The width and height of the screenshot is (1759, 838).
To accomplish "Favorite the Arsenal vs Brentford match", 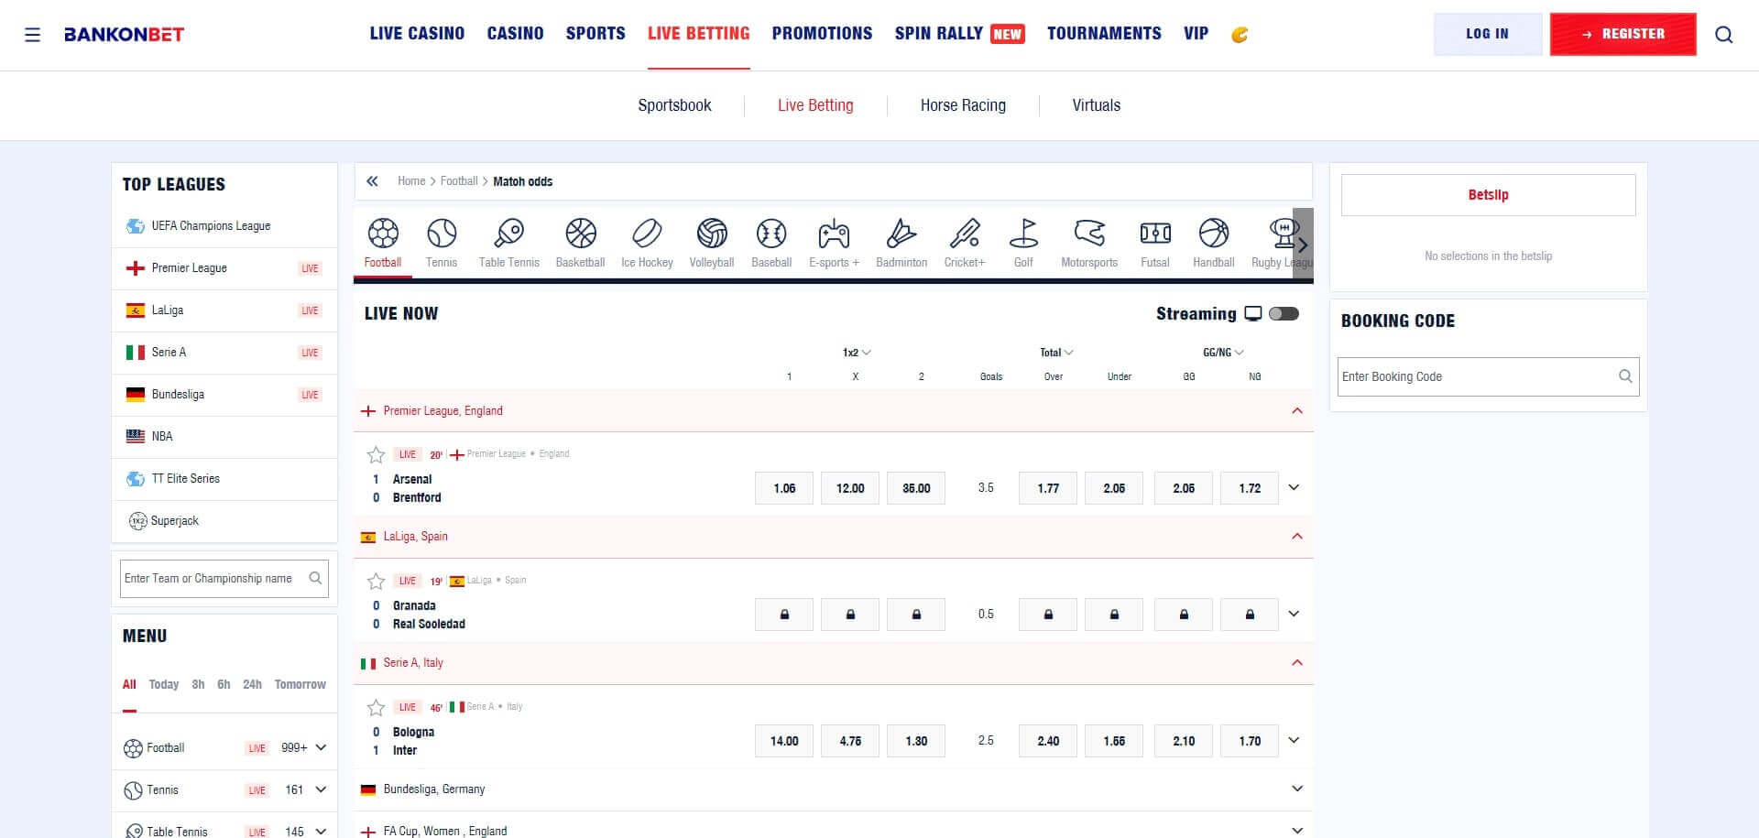I will (376, 454).
